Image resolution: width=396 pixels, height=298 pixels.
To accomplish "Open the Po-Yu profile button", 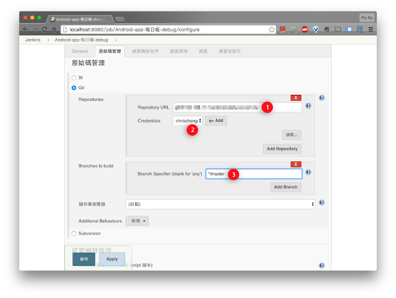I will pyautogui.click(x=367, y=18).
